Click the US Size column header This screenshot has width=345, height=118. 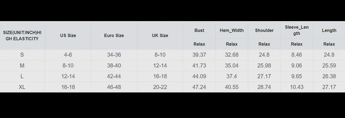(68, 36)
